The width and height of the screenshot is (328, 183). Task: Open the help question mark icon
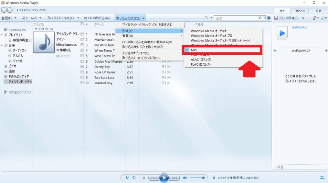(269, 18)
